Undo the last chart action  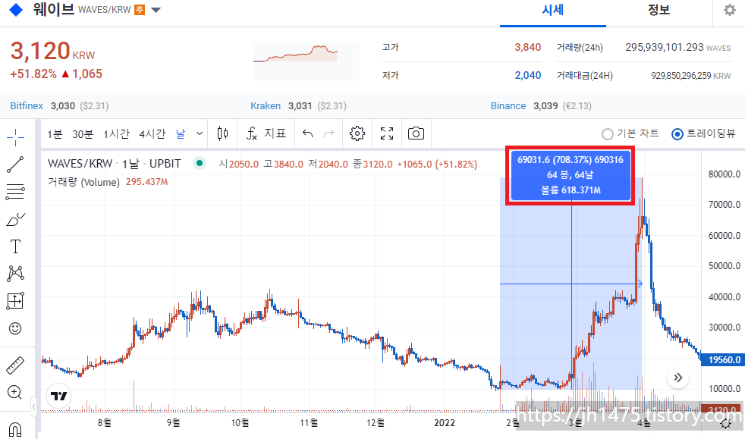click(307, 134)
